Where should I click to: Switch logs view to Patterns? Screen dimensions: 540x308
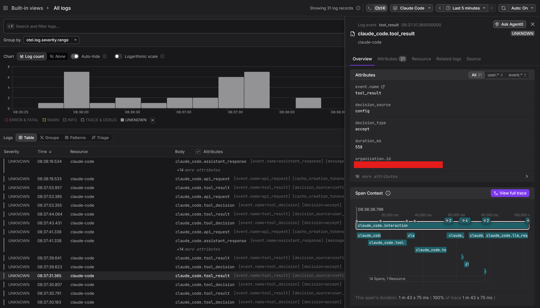(75, 138)
